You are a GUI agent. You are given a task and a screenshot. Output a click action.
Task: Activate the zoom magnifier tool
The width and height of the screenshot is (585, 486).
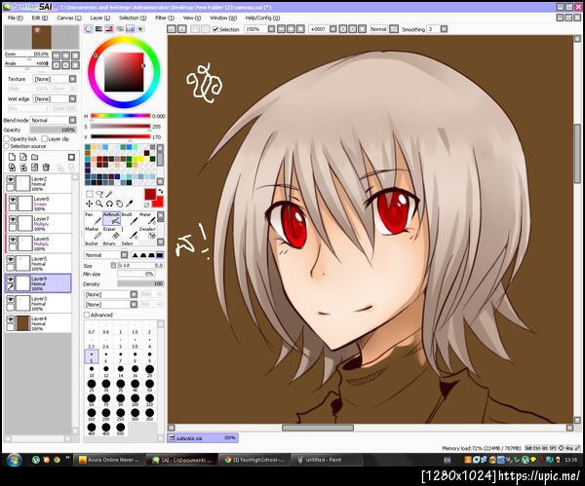coord(99,204)
